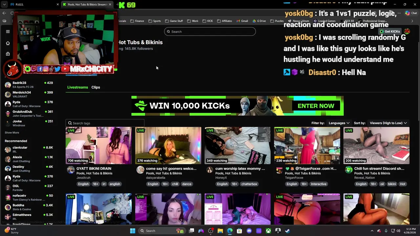This screenshot has height=236, width=420.
Task: Open the GYATT BIKINI DRAIN stream thumbnail
Action: 98,146
